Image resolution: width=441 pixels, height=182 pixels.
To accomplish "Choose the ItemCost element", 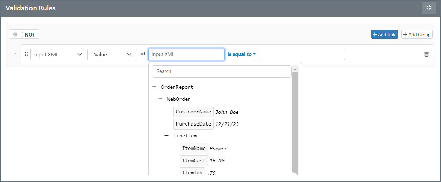I will click(194, 161).
